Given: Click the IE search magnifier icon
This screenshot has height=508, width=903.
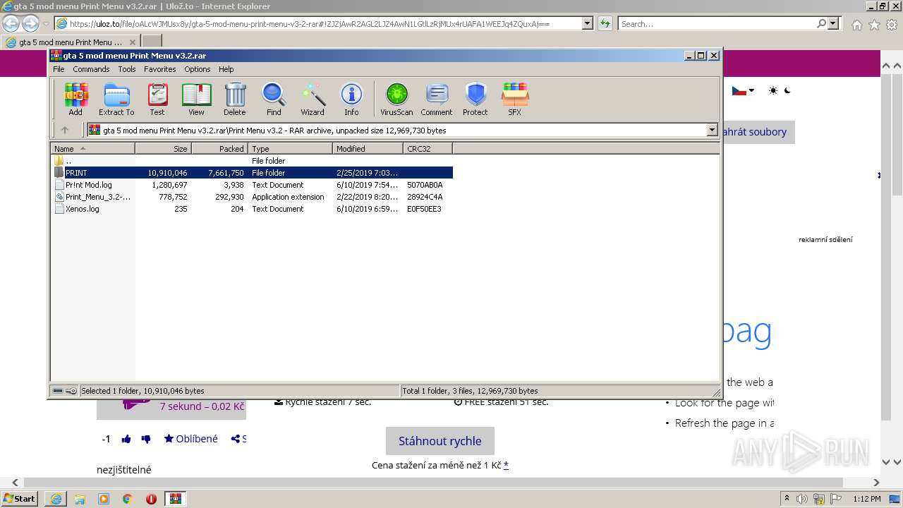Looking at the screenshot, I should (x=821, y=23).
